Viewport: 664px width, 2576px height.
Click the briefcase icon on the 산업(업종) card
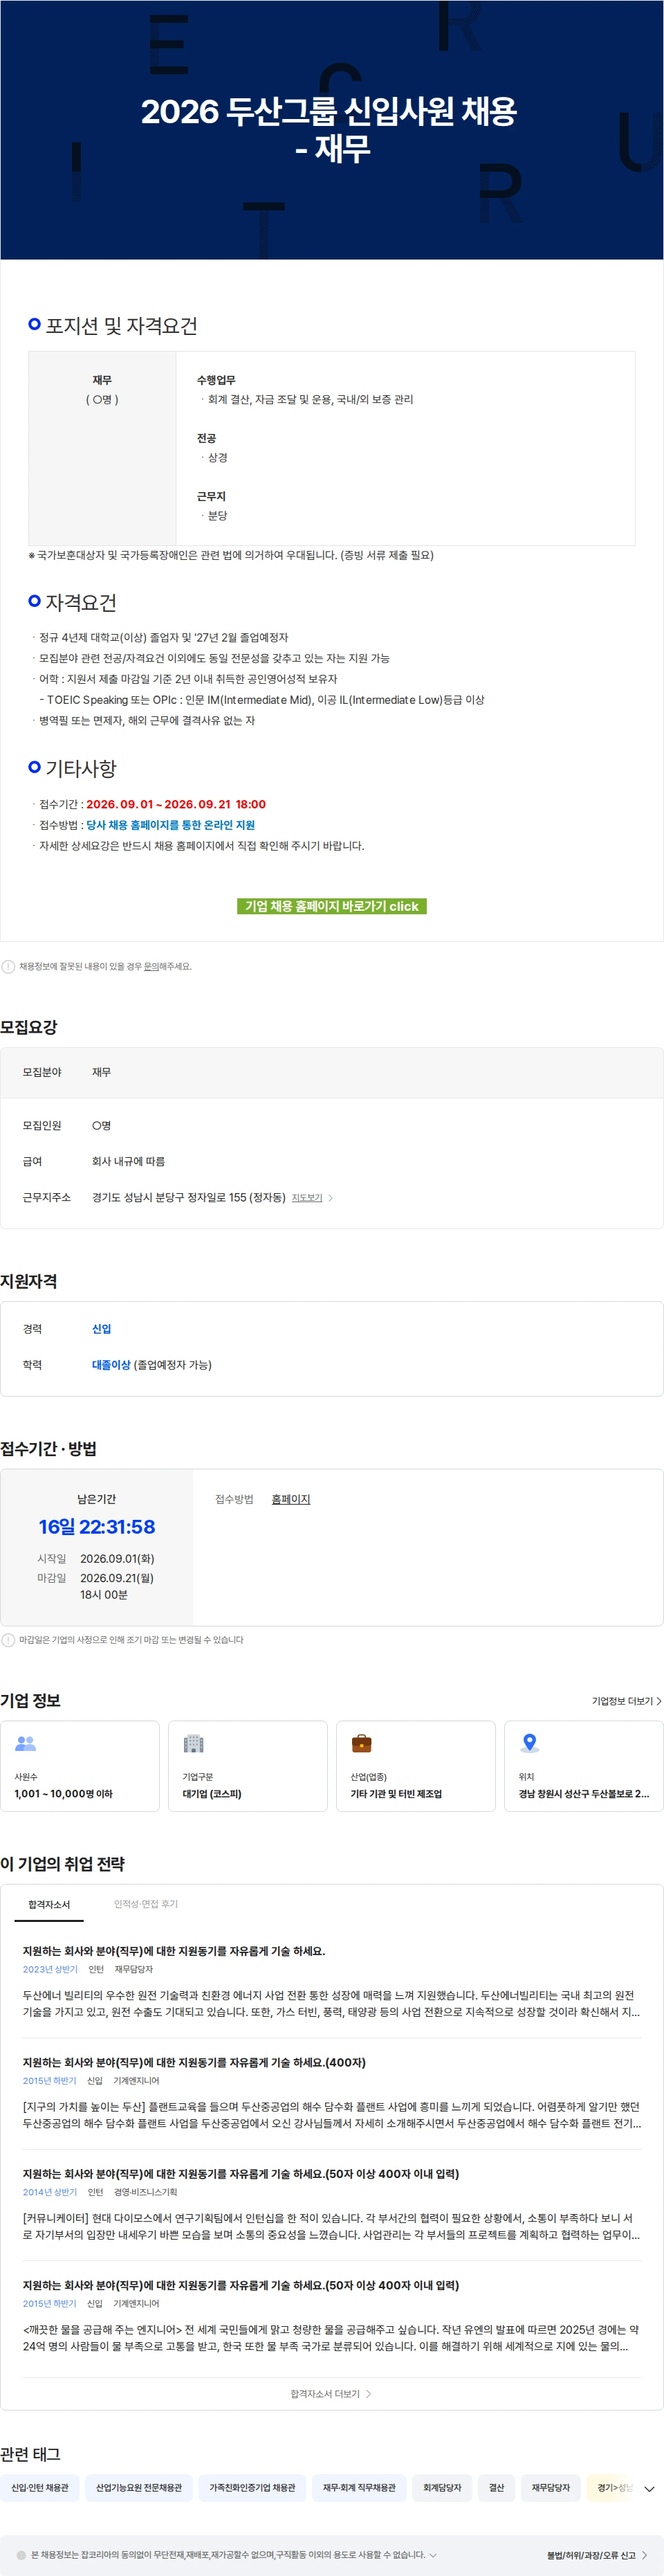pyautogui.click(x=362, y=1744)
